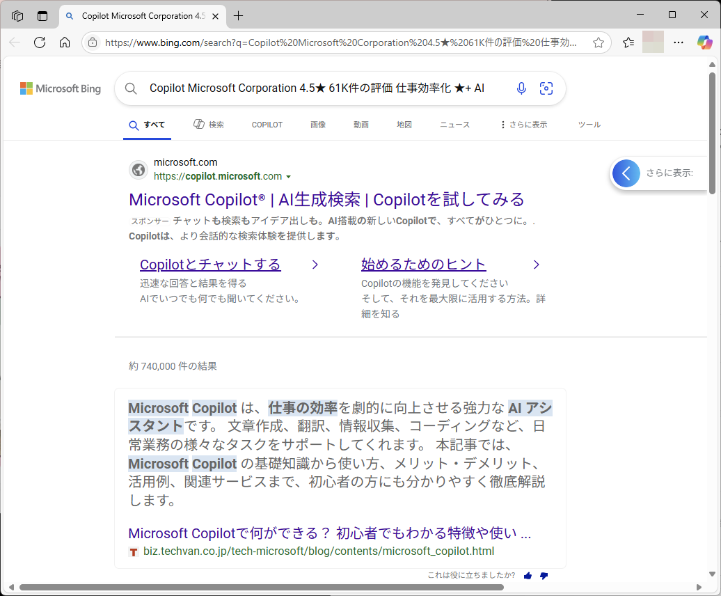
Task: Click the magnifying glass search icon
Action: tap(130, 88)
